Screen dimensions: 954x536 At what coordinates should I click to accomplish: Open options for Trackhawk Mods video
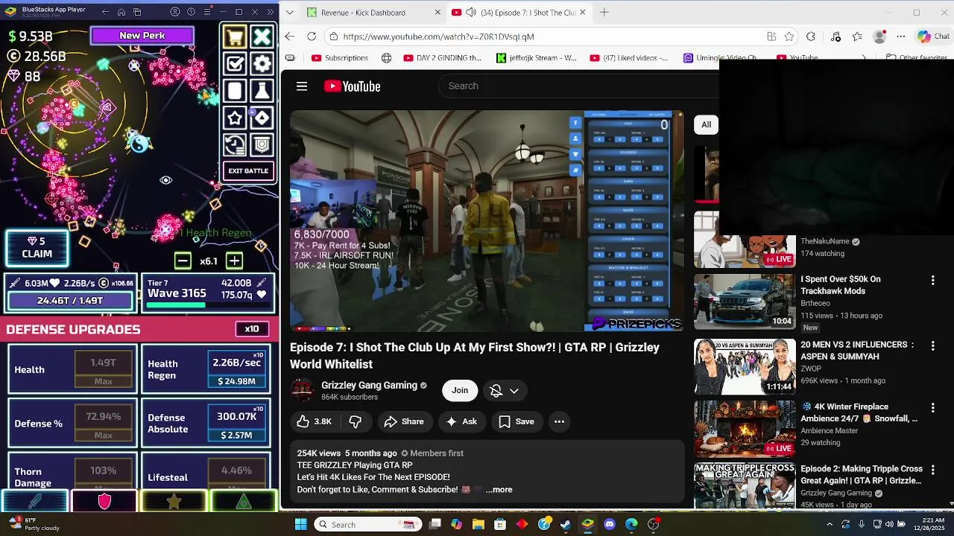click(932, 280)
